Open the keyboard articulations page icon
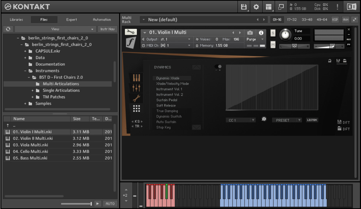 pyautogui.click(x=137, y=78)
